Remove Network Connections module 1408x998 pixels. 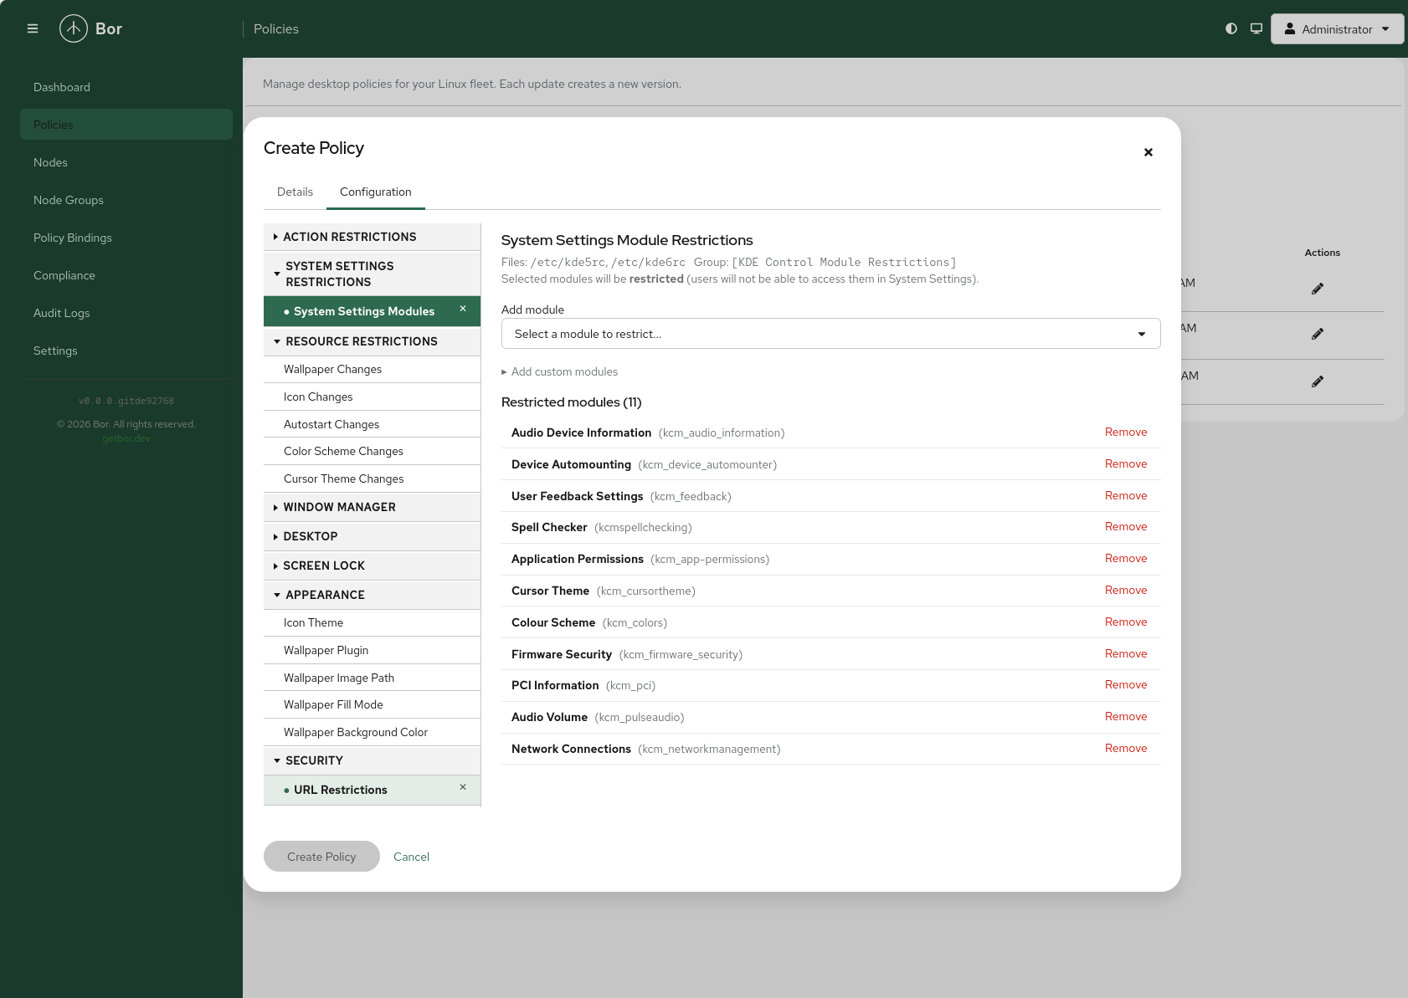(x=1126, y=749)
